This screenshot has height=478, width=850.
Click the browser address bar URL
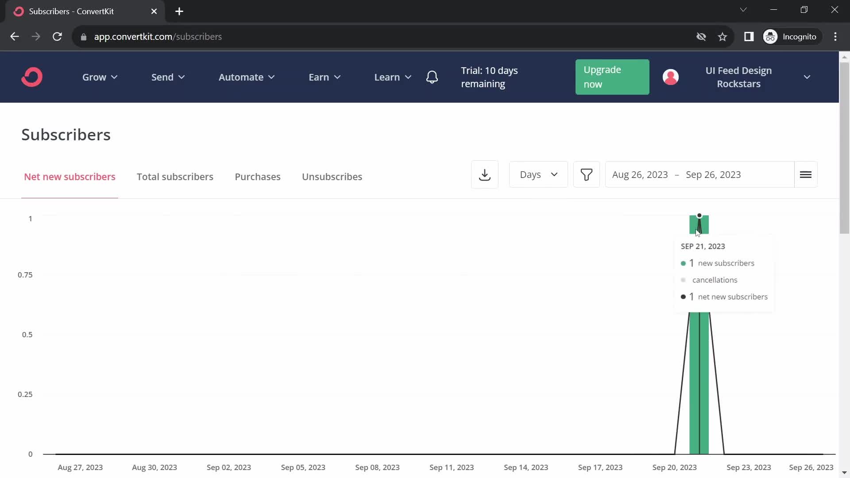tap(158, 37)
